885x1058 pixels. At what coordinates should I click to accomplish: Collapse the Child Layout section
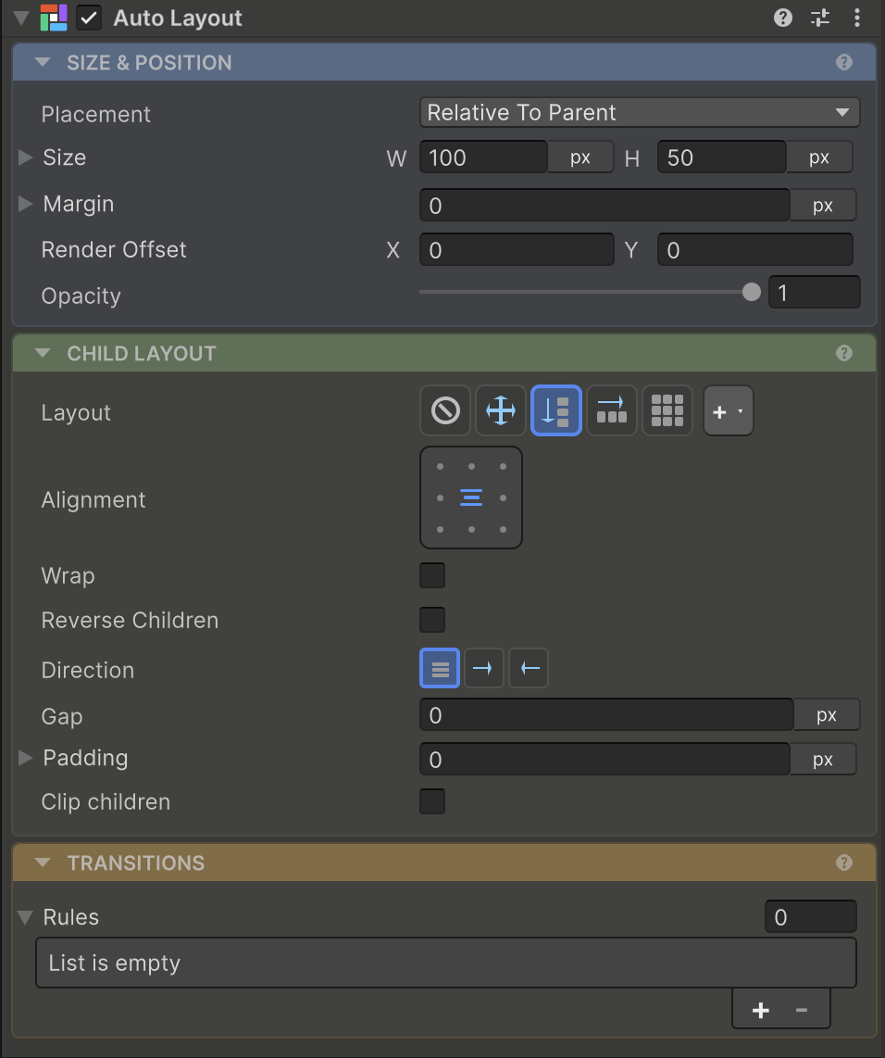coord(43,353)
